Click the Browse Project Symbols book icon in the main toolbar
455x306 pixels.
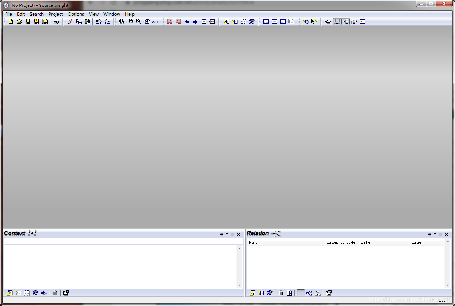(243, 22)
